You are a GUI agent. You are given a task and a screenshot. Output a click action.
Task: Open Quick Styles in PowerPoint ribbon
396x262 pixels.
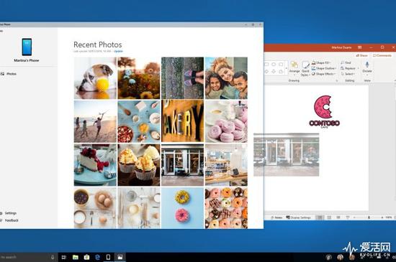[x=305, y=68]
